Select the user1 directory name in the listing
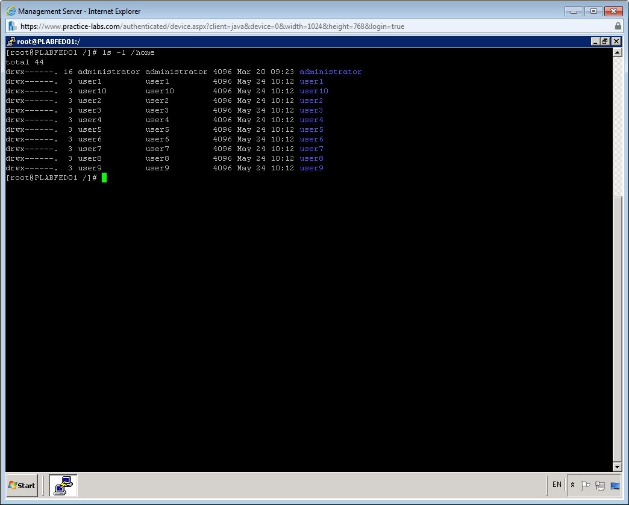This screenshot has height=505, width=629. click(311, 81)
